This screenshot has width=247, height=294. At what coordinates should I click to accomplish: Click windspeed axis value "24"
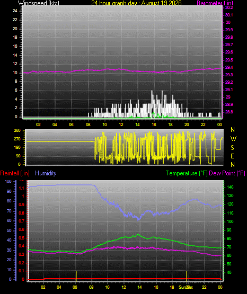pos(15,11)
